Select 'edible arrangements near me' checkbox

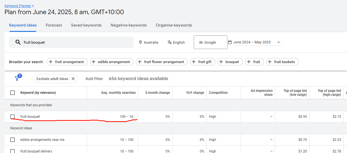click(x=12, y=140)
